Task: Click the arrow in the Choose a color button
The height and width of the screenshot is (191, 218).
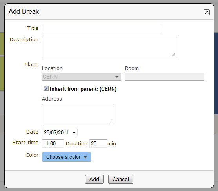Action: 85,157
